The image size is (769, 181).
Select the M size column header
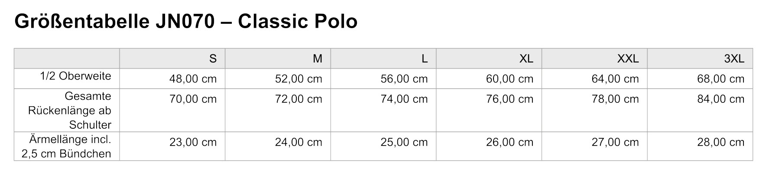pyautogui.click(x=318, y=59)
